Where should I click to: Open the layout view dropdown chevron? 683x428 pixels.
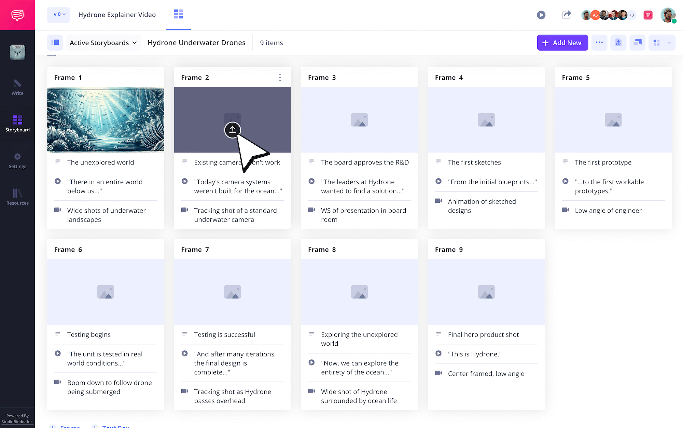point(669,43)
